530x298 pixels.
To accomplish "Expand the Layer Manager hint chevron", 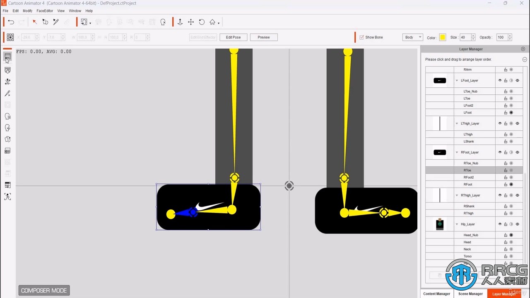I will (x=525, y=60).
